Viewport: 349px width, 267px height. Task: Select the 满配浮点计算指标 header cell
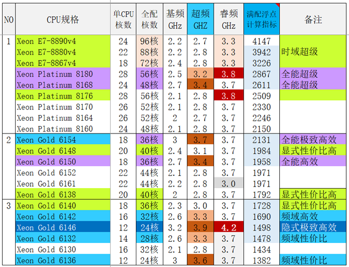tap(261, 19)
